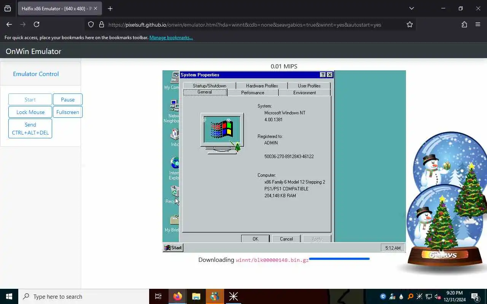
Task: Click the blue circular tray icon
Action: (x=383, y=296)
